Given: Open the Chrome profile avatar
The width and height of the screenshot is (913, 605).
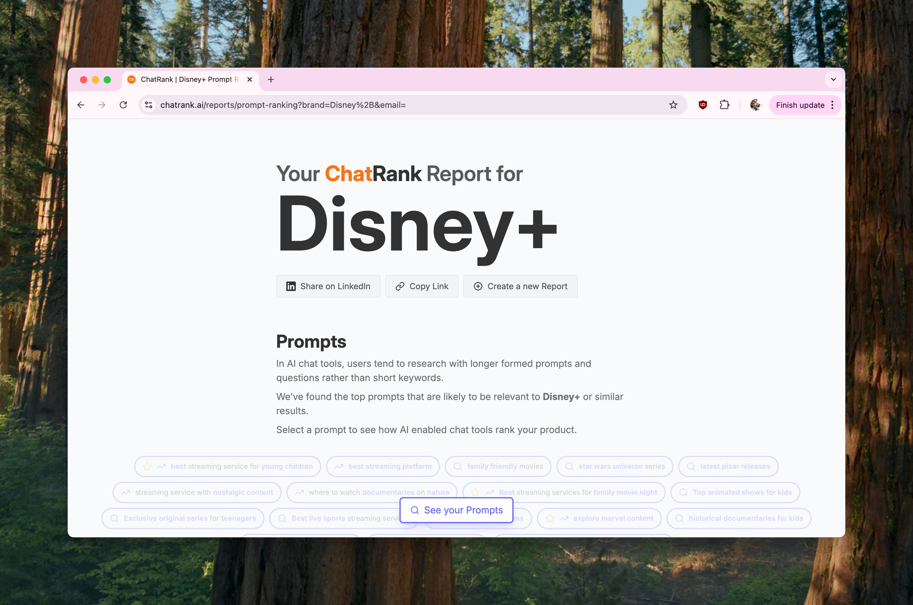Looking at the screenshot, I should [x=755, y=105].
